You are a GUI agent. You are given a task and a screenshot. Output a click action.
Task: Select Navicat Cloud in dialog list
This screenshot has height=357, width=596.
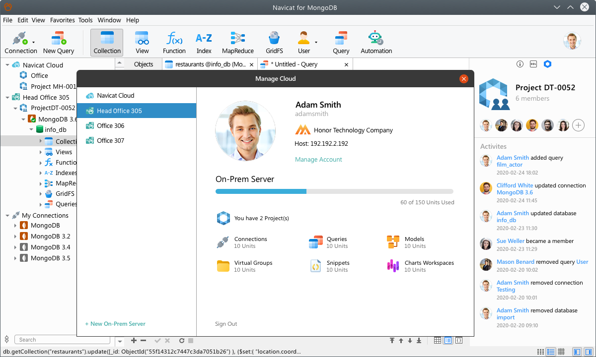coord(137,96)
